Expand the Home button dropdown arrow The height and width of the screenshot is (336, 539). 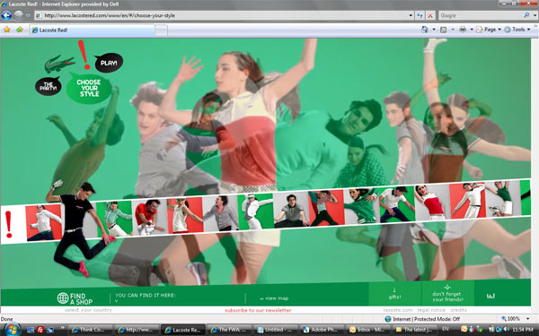pyautogui.click(x=434, y=30)
